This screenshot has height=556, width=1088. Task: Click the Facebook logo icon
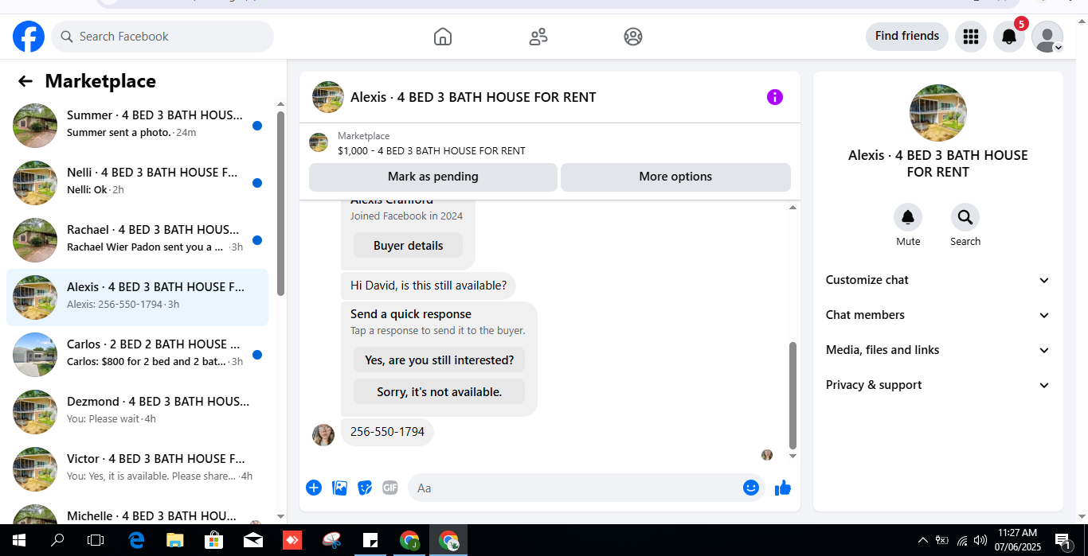[x=29, y=37]
